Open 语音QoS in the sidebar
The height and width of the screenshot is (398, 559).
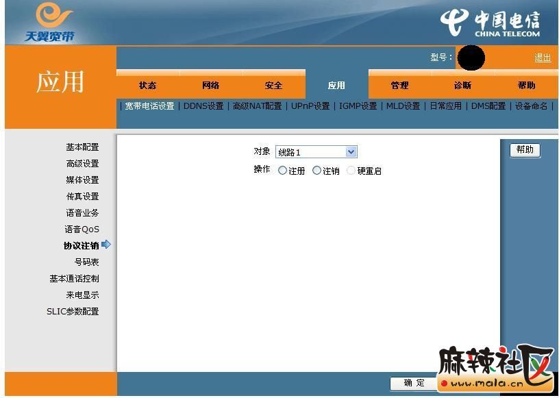(x=82, y=229)
